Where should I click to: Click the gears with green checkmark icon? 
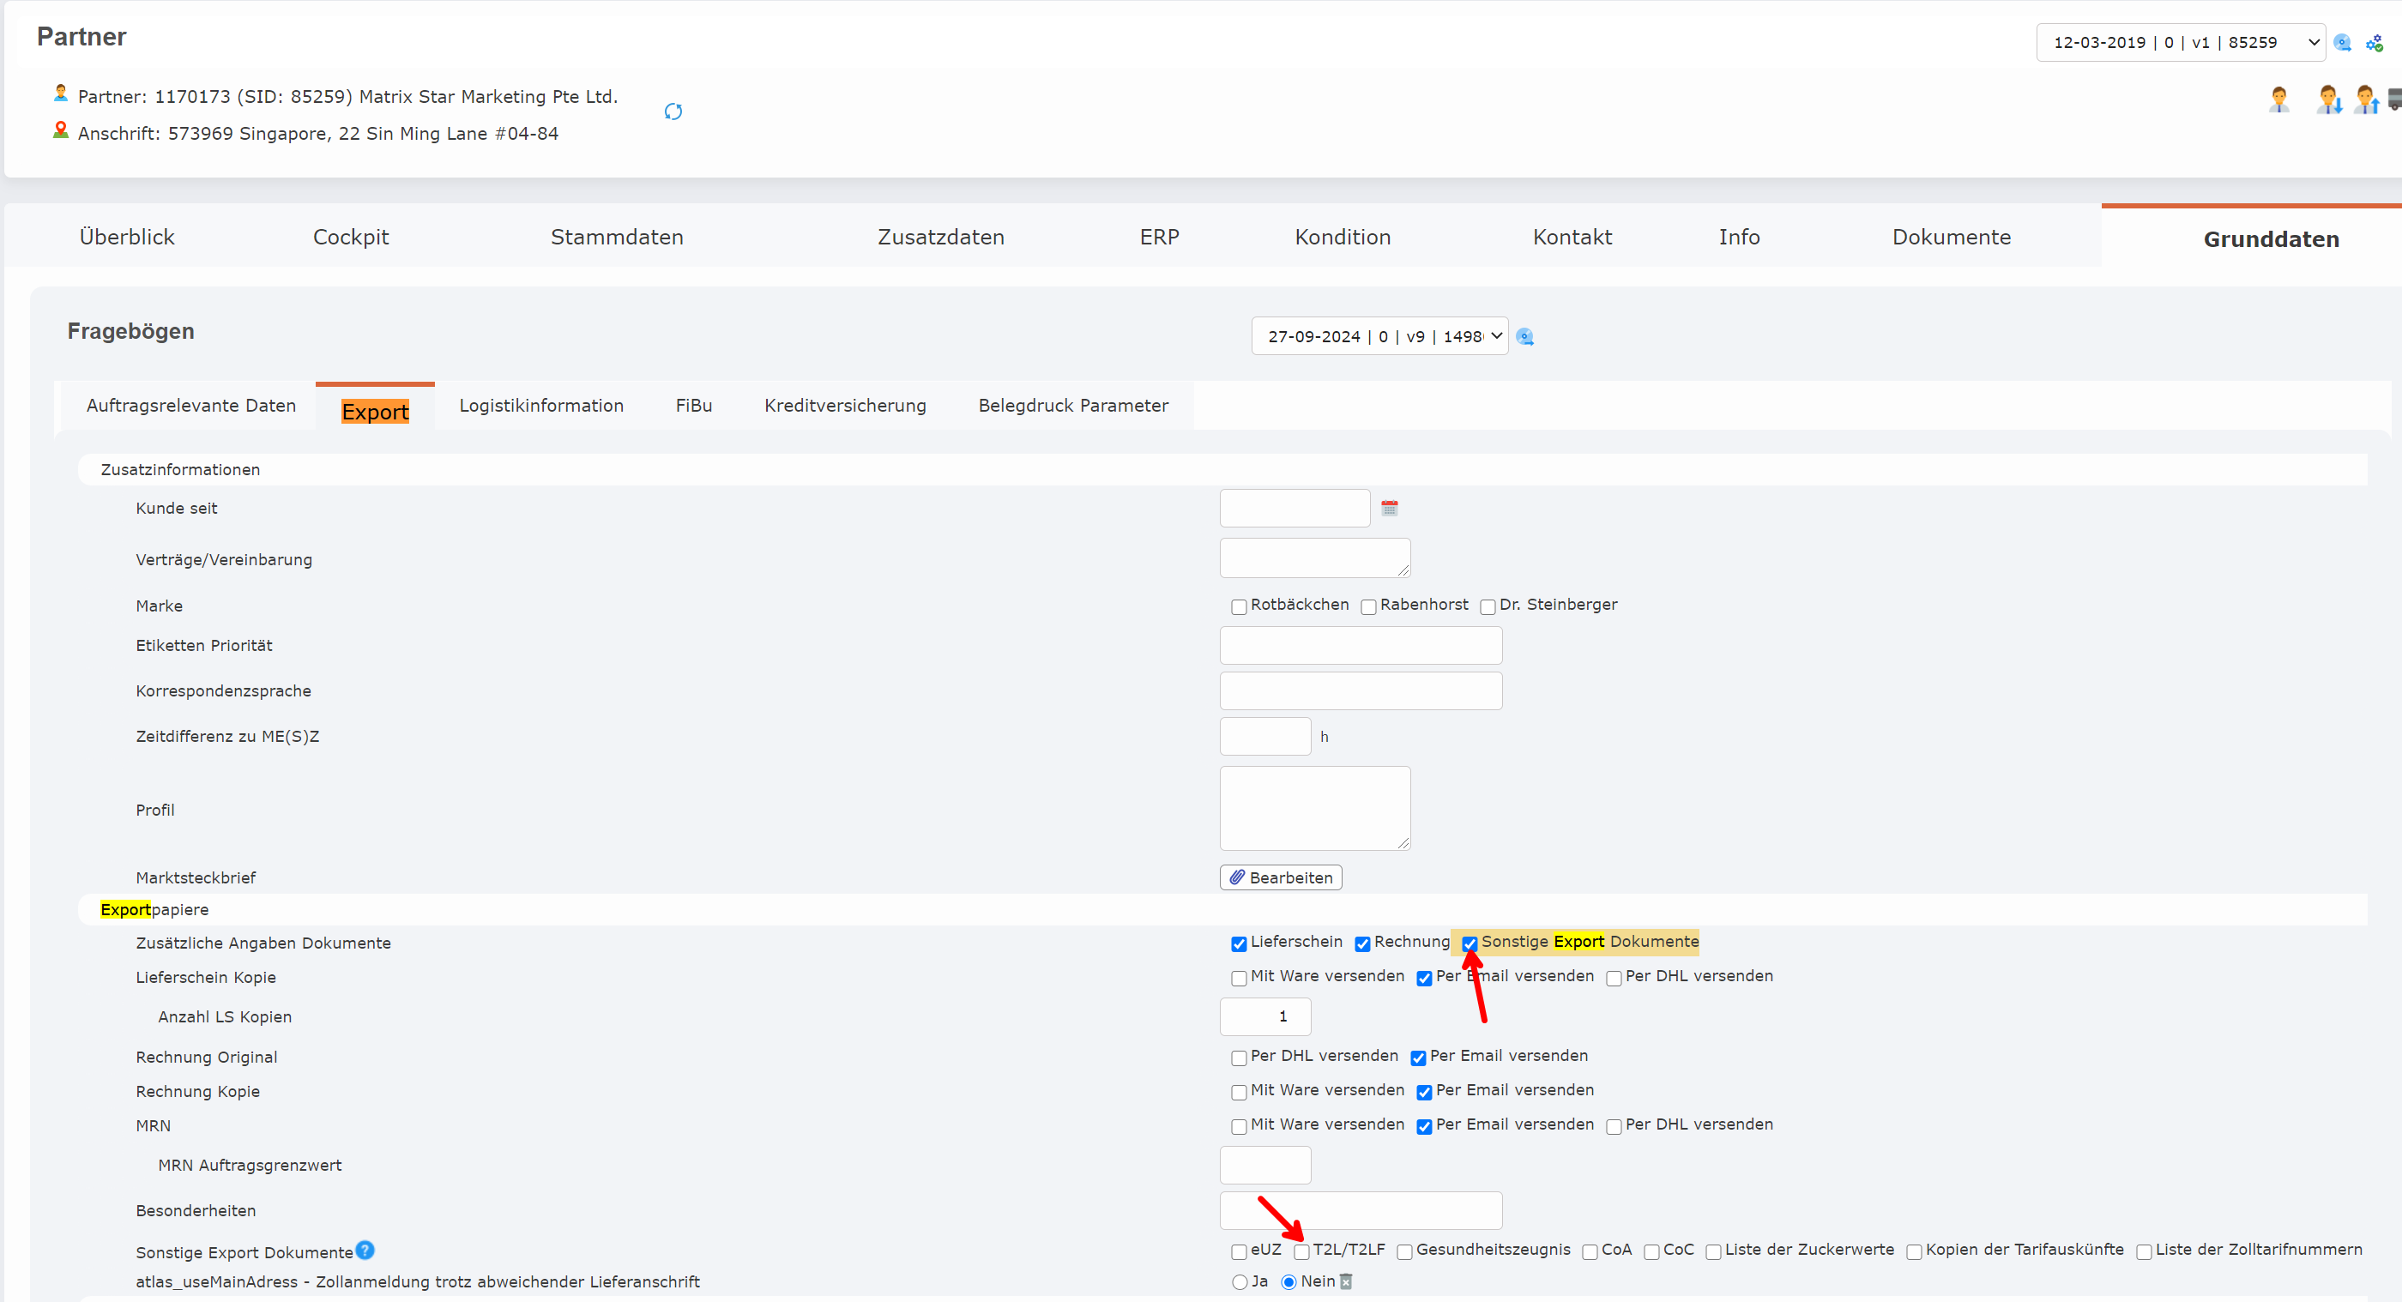(x=2374, y=42)
